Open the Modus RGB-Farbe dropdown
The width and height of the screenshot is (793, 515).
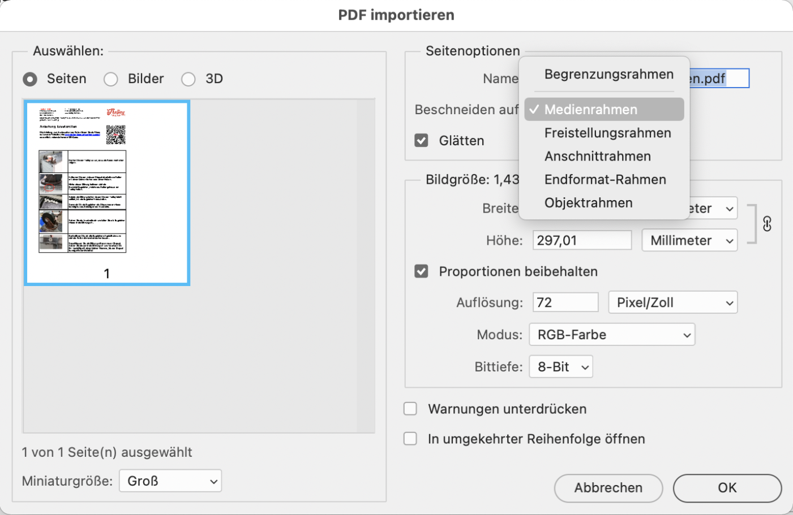(612, 335)
